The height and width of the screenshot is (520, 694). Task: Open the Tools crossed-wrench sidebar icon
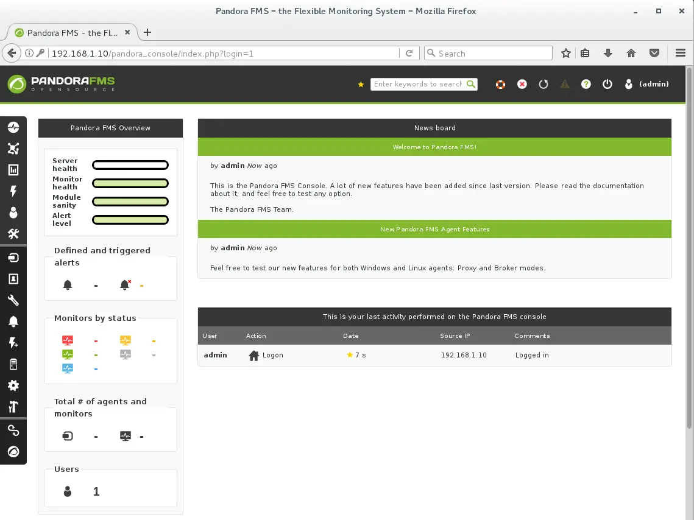13,234
